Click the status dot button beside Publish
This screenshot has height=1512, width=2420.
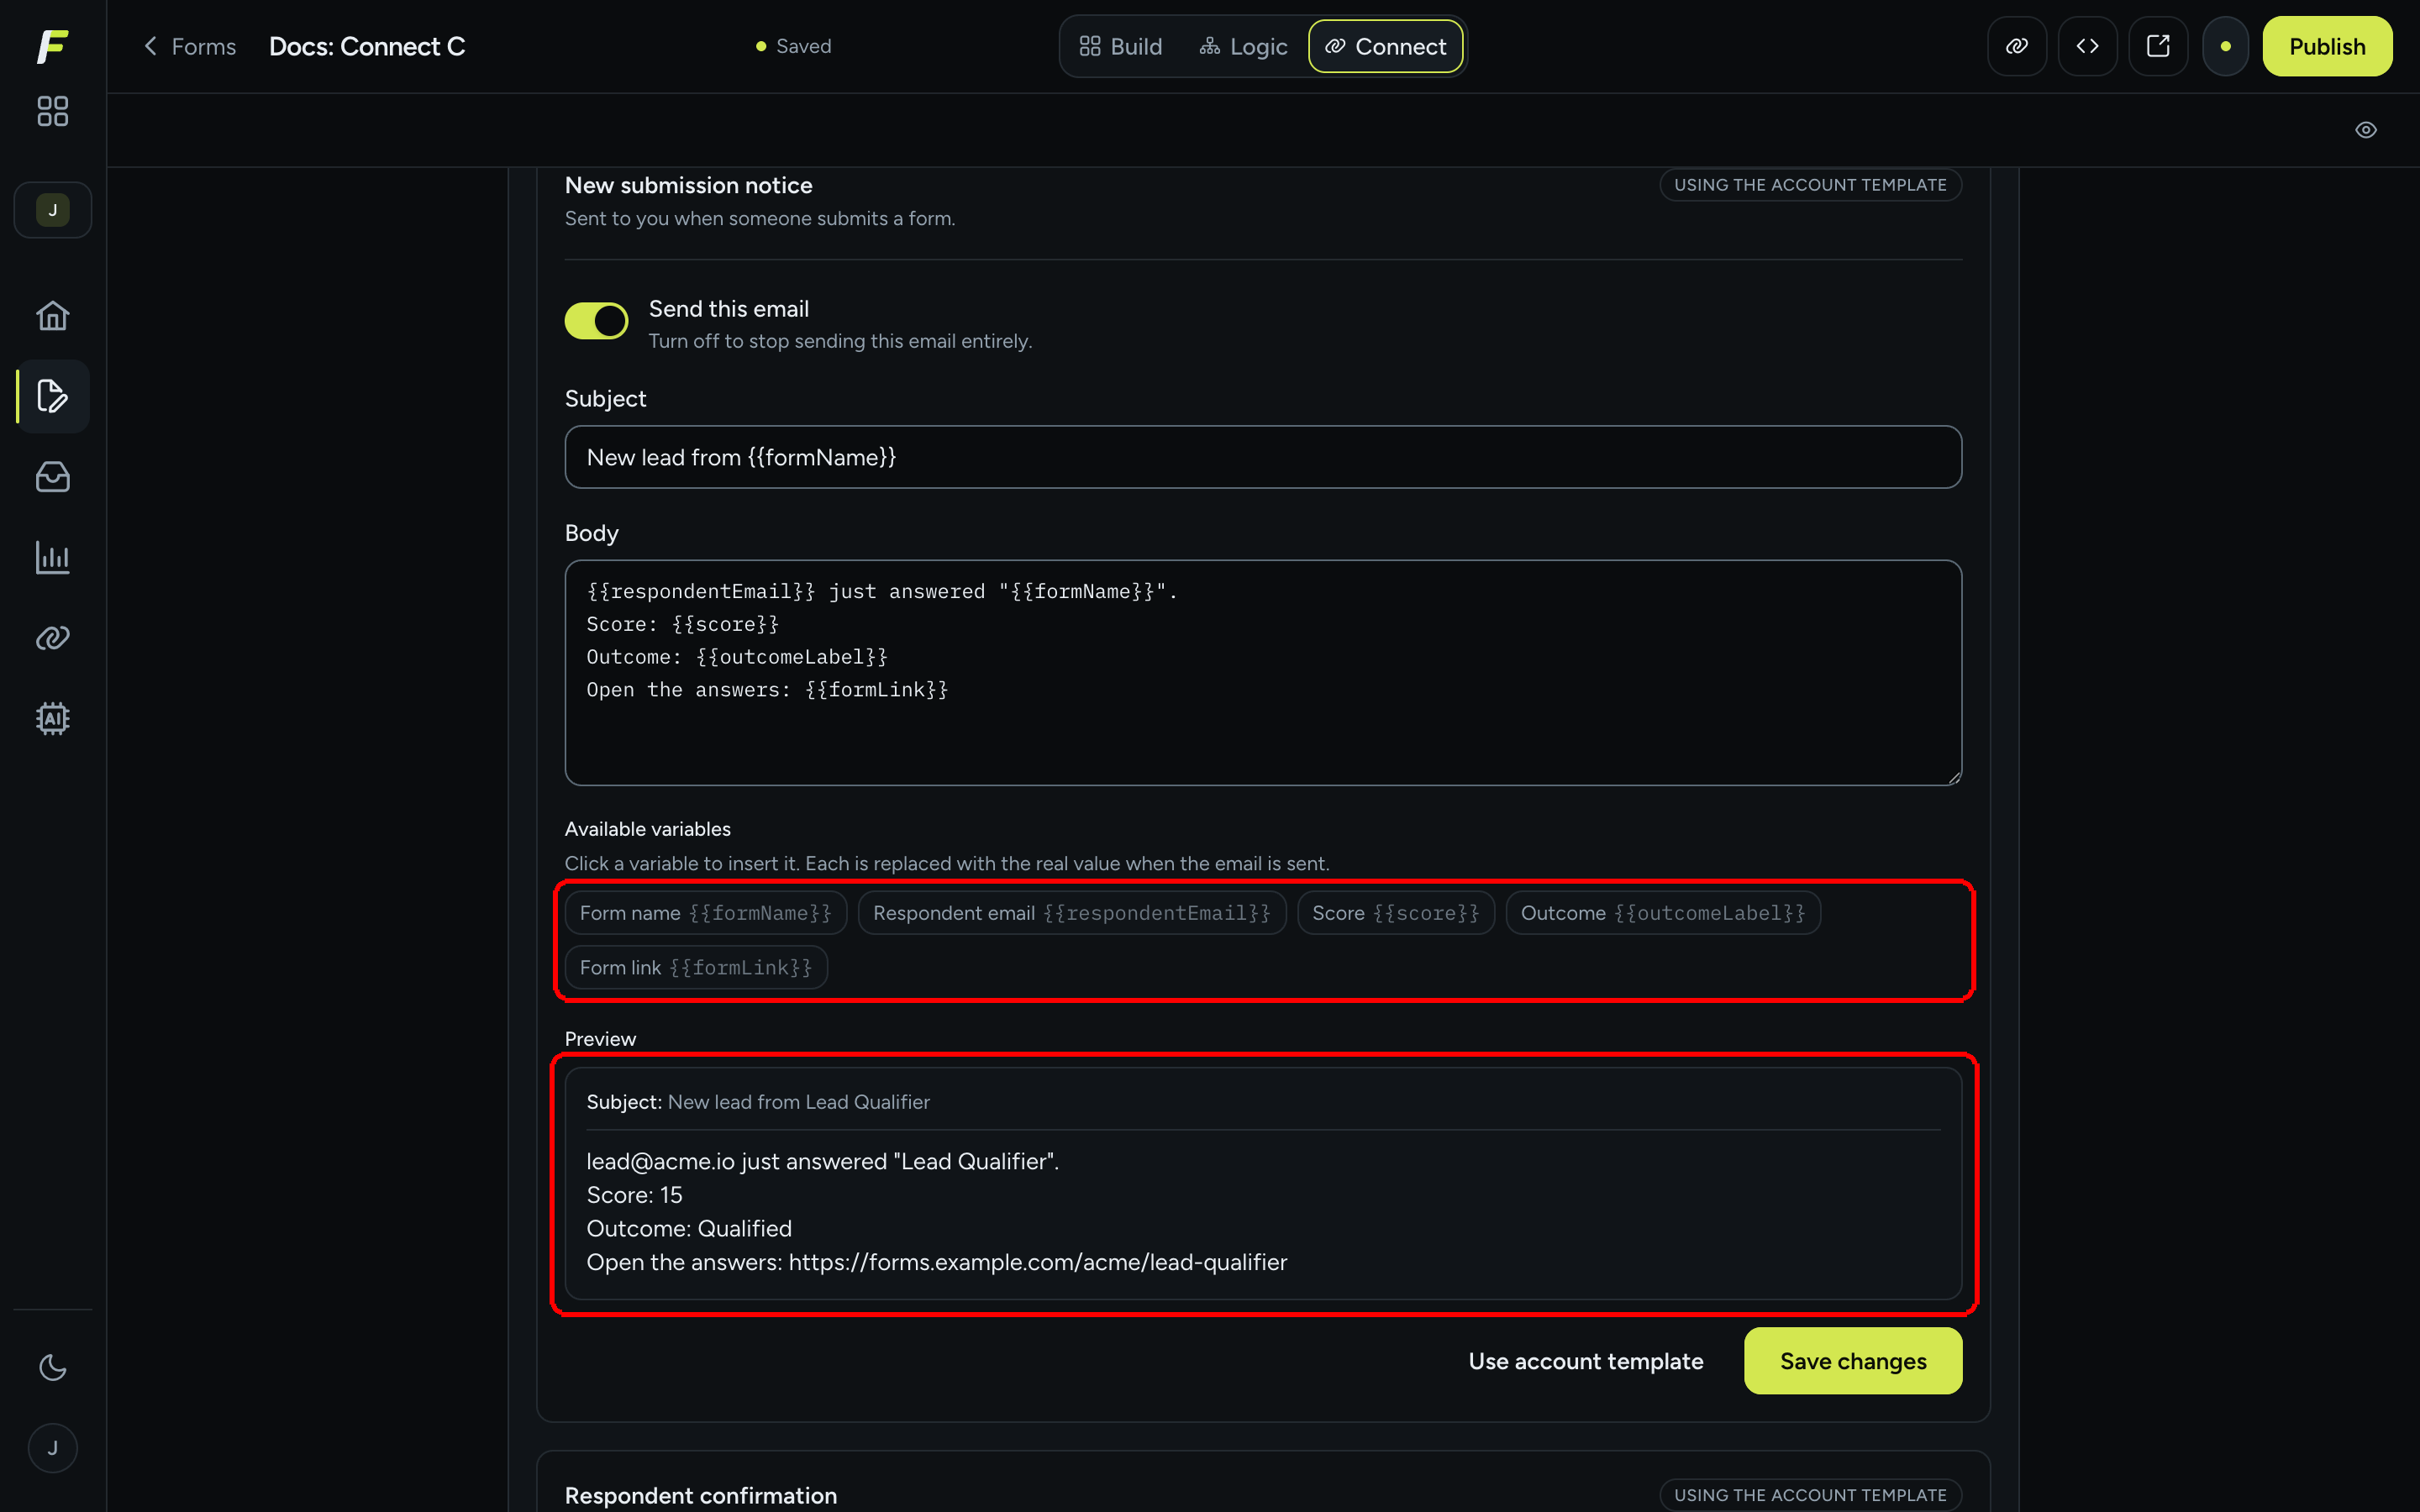point(2225,46)
